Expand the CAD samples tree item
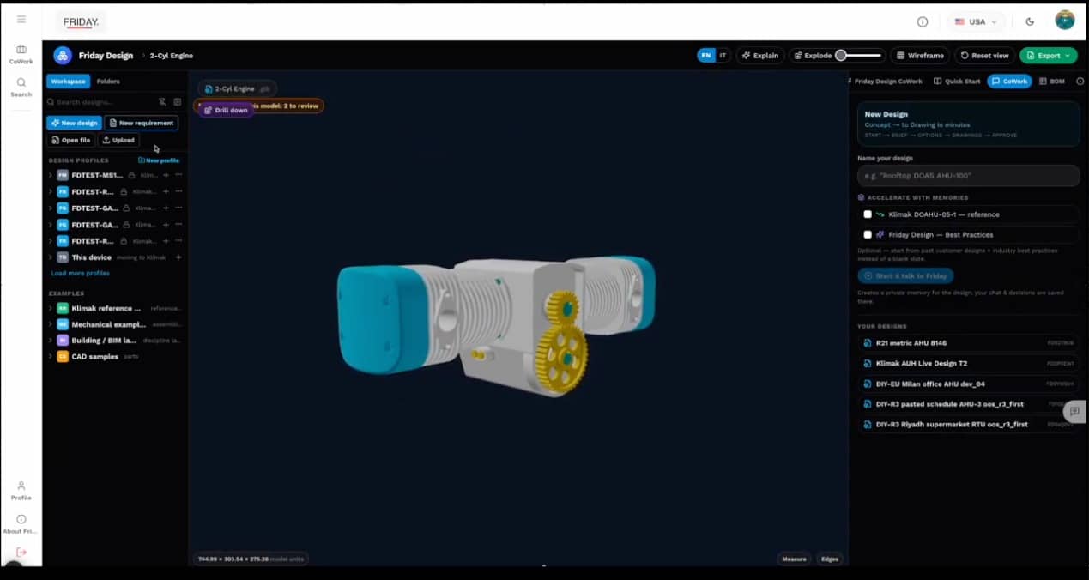Image resolution: width=1089 pixels, height=580 pixels. click(51, 356)
